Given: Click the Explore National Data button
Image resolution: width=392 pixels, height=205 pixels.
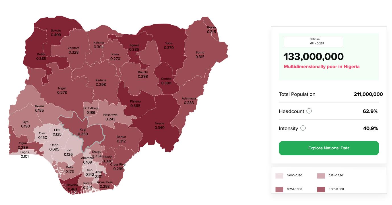Looking at the screenshot, I should [x=329, y=148].
